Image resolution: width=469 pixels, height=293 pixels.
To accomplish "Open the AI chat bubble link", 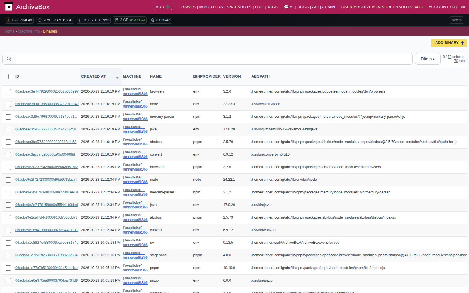I will tap(289, 7).
